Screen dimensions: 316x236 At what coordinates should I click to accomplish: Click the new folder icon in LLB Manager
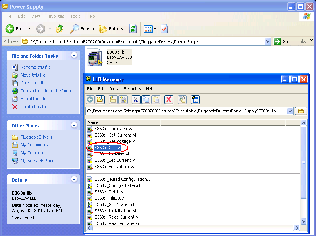tap(113, 100)
